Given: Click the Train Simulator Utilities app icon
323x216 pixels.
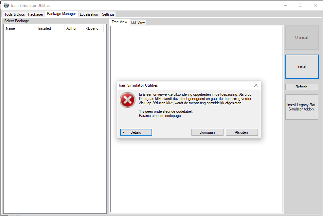Looking at the screenshot, I should (x=6, y=5).
